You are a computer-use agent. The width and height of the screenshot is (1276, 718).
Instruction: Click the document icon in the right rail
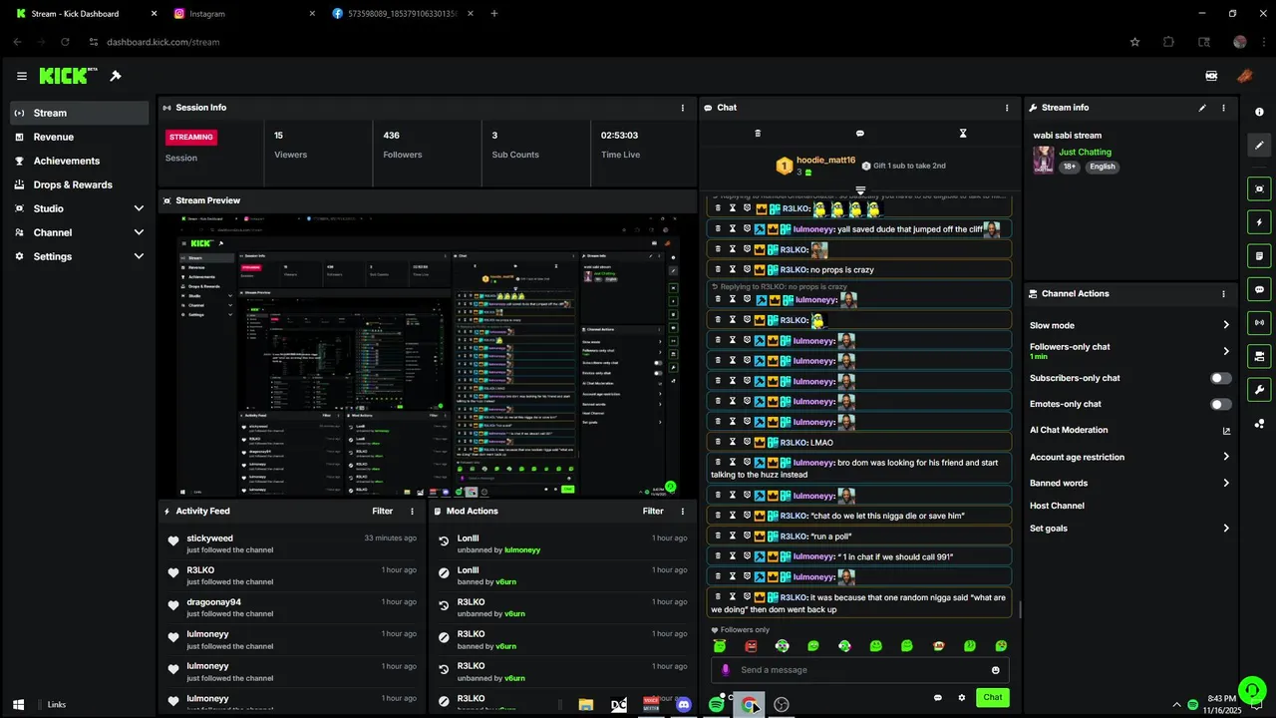coord(1259,256)
